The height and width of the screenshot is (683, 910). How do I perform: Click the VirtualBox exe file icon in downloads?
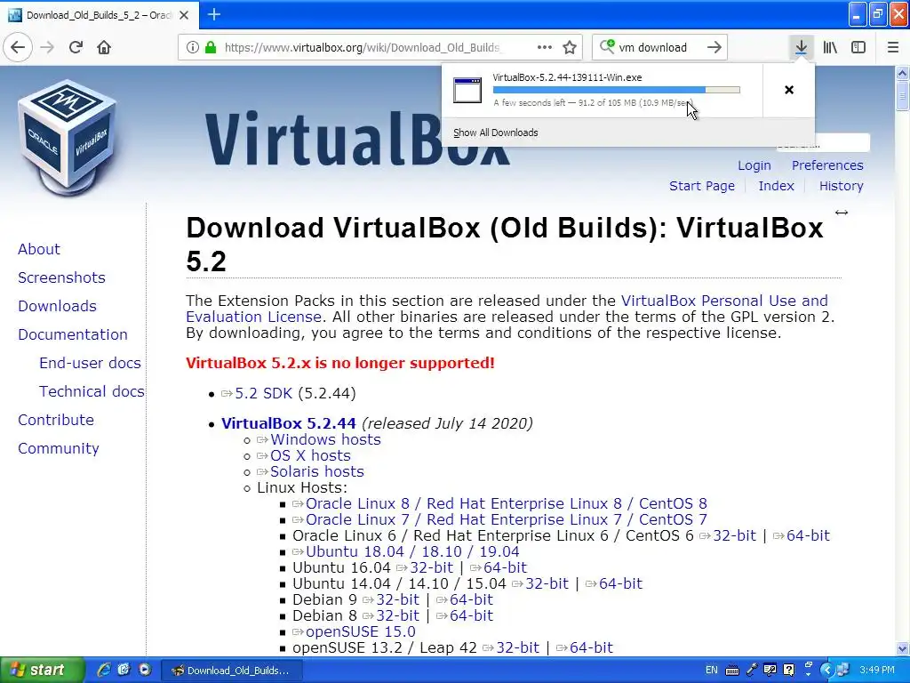(x=467, y=90)
